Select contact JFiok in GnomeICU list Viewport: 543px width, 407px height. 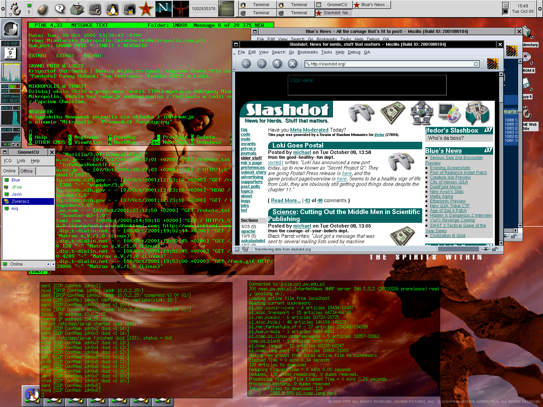click(x=28, y=187)
